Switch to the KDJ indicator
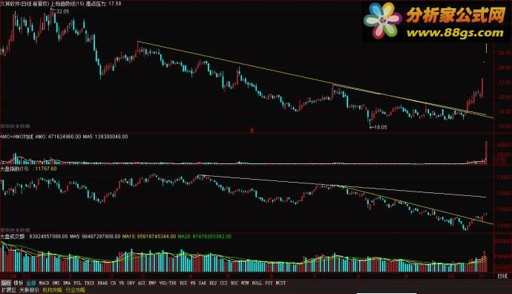Screen dimensions: 512x294 point(213,283)
